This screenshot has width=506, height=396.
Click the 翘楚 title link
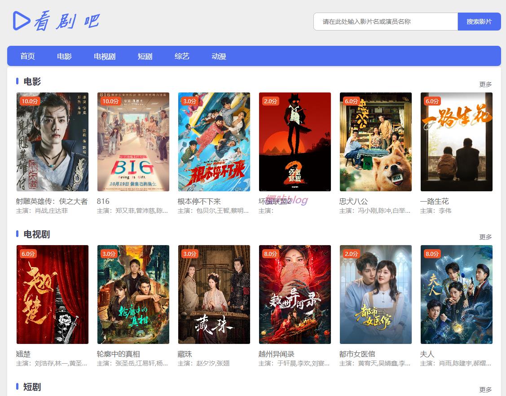point(23,354)
